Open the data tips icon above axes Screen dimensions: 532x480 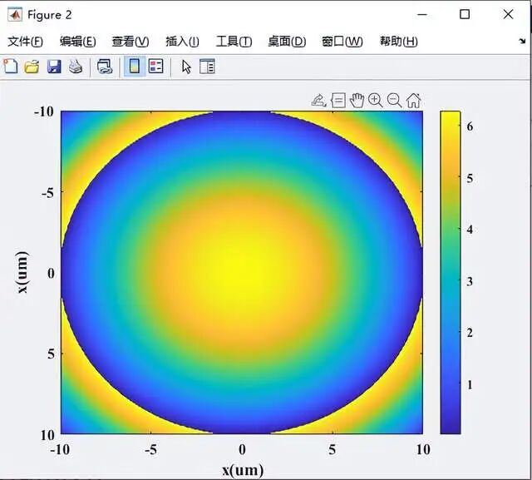[x=338, y=101]
